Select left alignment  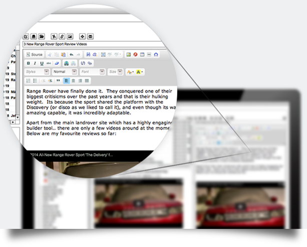(67, 81)
